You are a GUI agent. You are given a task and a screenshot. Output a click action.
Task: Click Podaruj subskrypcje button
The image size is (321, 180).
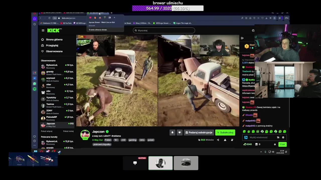199,132
